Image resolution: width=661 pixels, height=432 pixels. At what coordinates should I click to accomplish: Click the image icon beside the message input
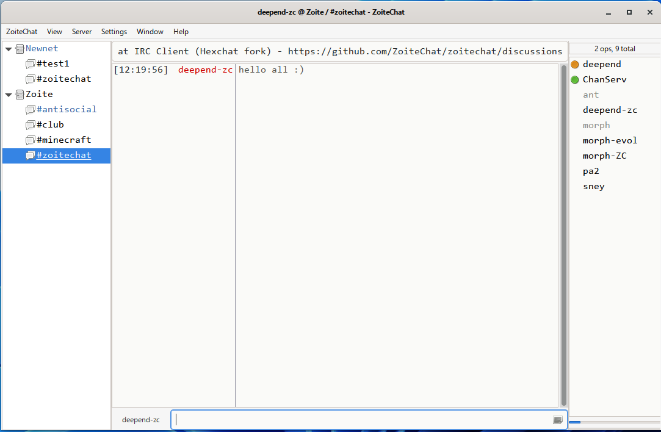pos(557,419)
